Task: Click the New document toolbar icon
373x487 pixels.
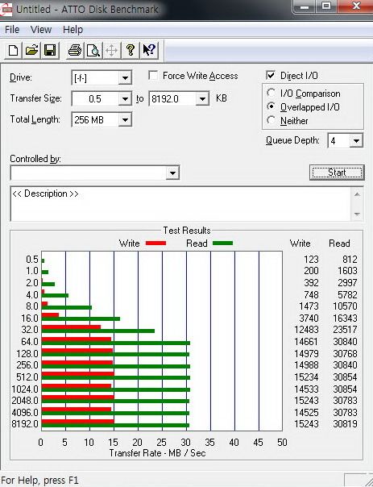Action: pos(13,50)
